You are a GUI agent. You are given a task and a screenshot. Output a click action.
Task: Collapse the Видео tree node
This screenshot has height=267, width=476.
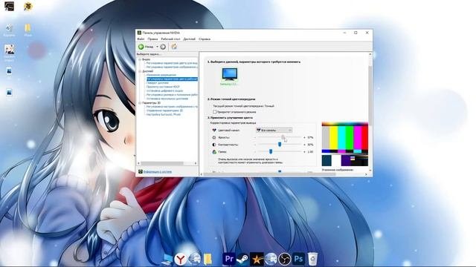(140, 59)
